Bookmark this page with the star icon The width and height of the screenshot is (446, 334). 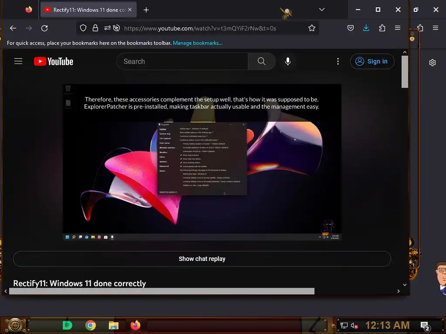[x=312, y=28]
